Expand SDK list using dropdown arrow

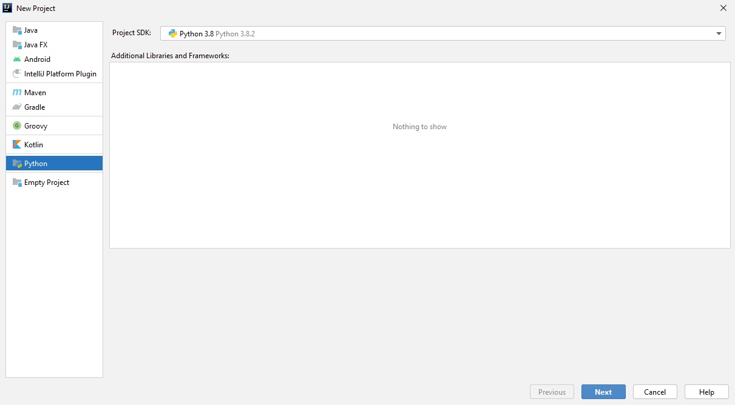(719, 34)
